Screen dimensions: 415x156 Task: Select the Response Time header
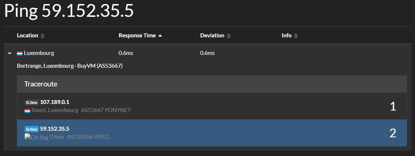137,36
